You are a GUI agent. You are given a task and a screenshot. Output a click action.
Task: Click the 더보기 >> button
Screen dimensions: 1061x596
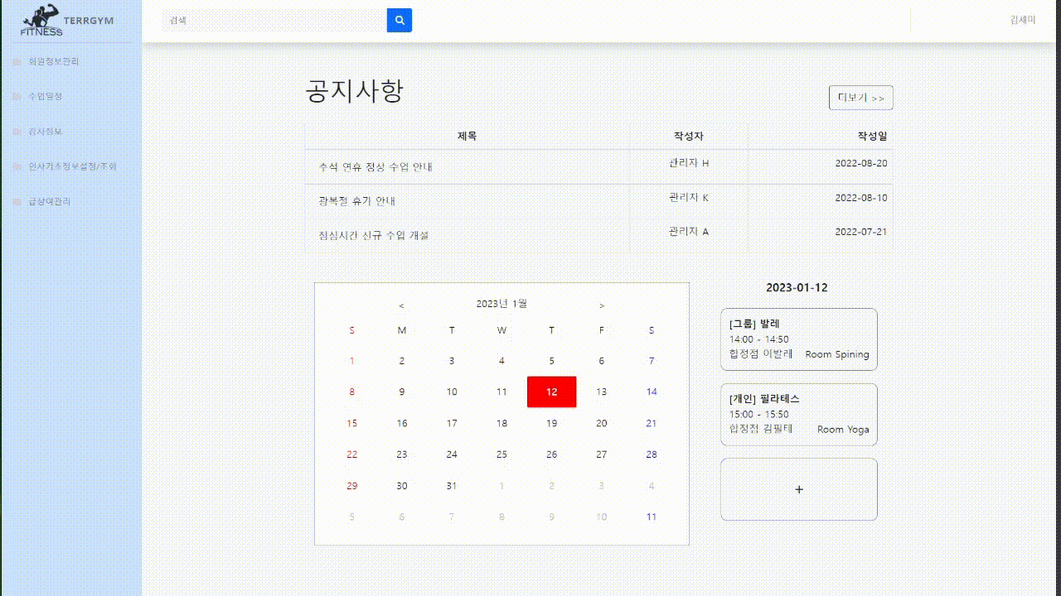861,98
